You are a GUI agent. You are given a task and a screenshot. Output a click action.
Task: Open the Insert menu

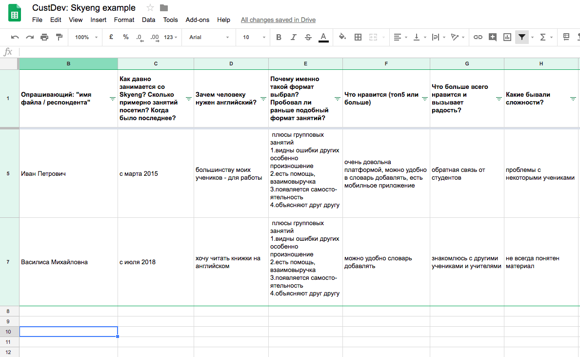tap(99, 20)
